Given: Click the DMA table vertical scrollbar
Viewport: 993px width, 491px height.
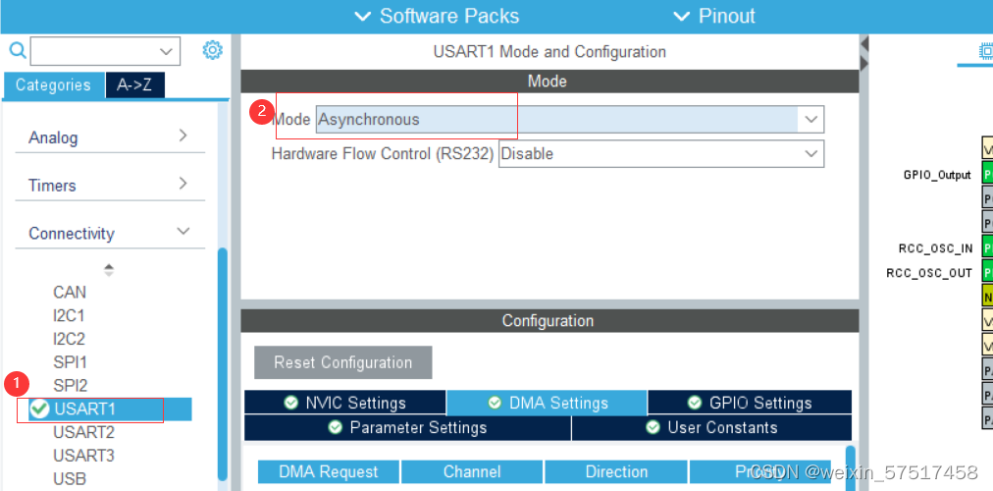Looking at the screenshot, I should click(850, 467).
